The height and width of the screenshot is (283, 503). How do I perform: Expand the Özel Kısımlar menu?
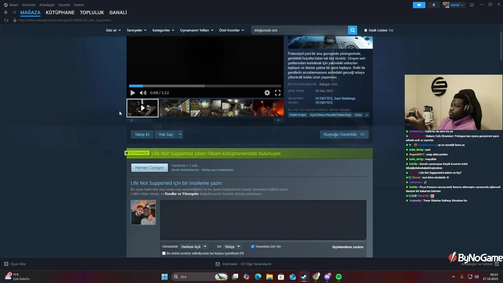point(231,30)
